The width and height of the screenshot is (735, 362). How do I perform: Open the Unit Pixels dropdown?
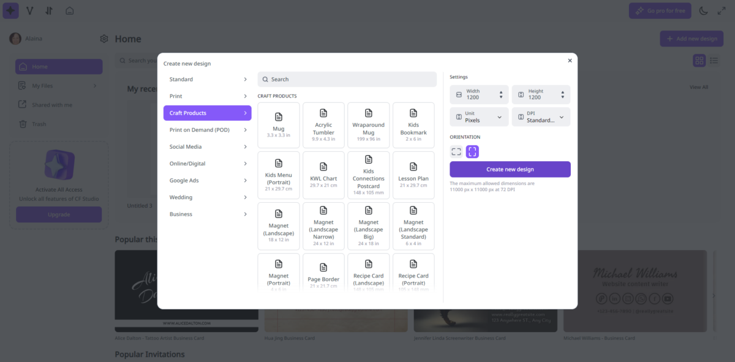479,117
